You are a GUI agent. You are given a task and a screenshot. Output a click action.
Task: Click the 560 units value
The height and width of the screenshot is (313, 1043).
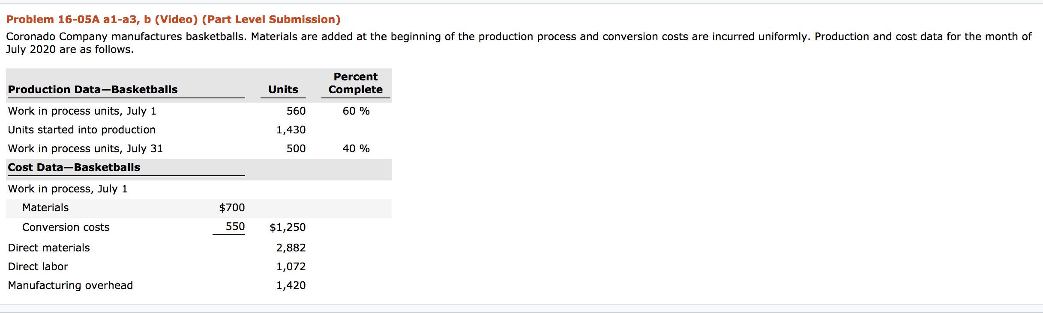296,111
